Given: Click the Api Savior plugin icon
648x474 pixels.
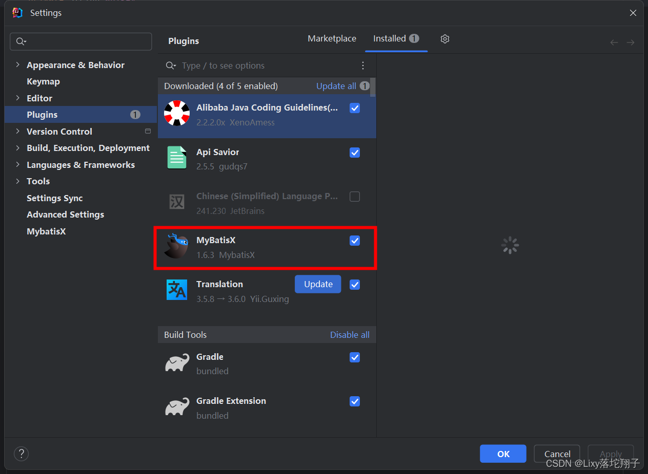Looking at the screenshot, I should (177, 158).
